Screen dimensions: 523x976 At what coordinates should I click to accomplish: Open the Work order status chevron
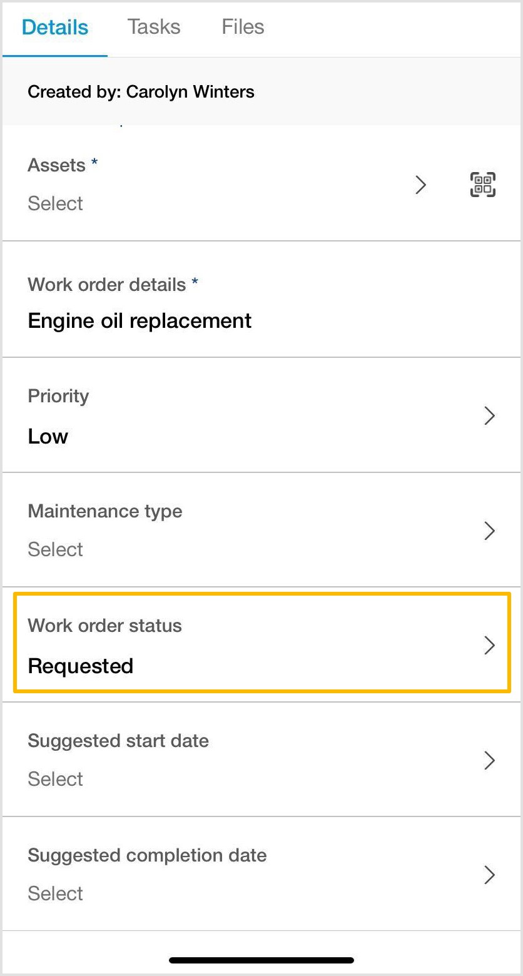point(490,645)
